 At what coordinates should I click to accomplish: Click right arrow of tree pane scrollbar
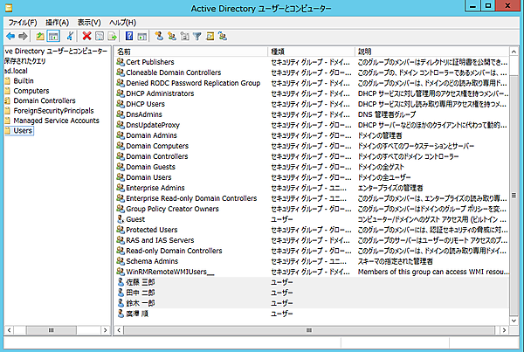(x=106, y=330)
